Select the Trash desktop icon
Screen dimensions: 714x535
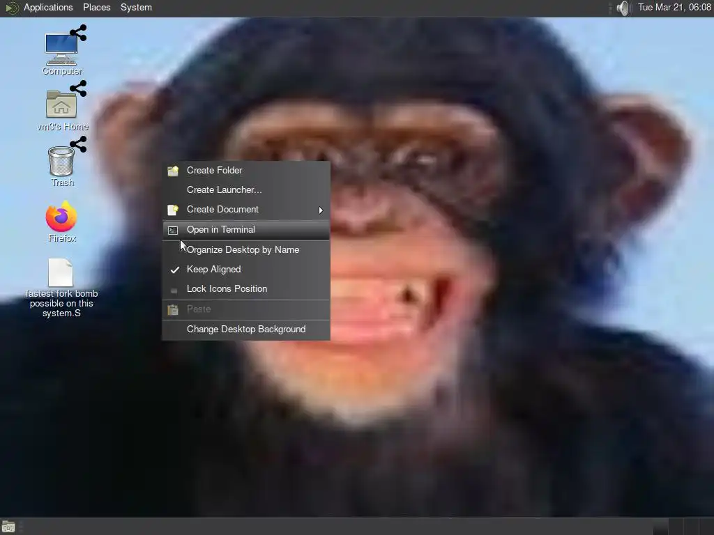point(62,162)
